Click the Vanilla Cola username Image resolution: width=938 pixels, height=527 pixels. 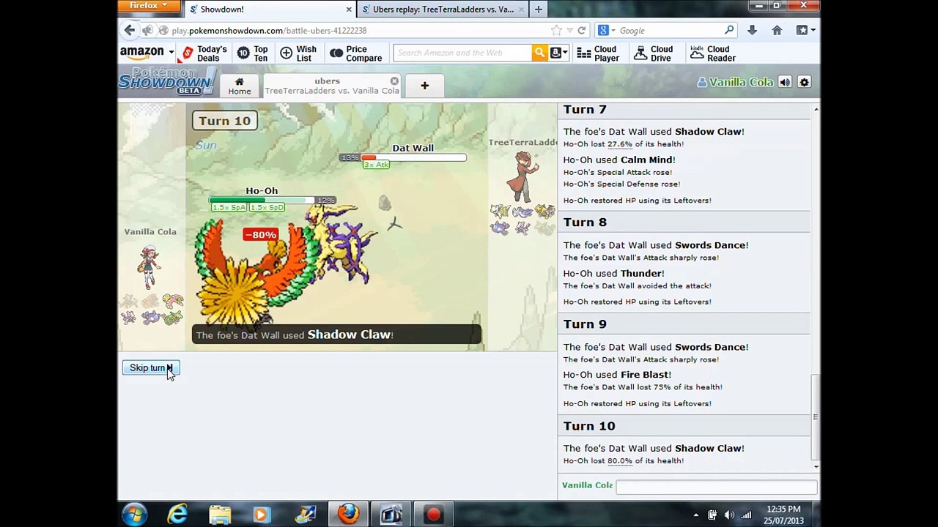point(735,82)
